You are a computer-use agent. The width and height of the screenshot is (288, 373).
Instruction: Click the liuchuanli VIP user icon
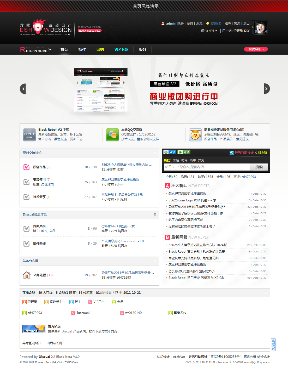73,313
